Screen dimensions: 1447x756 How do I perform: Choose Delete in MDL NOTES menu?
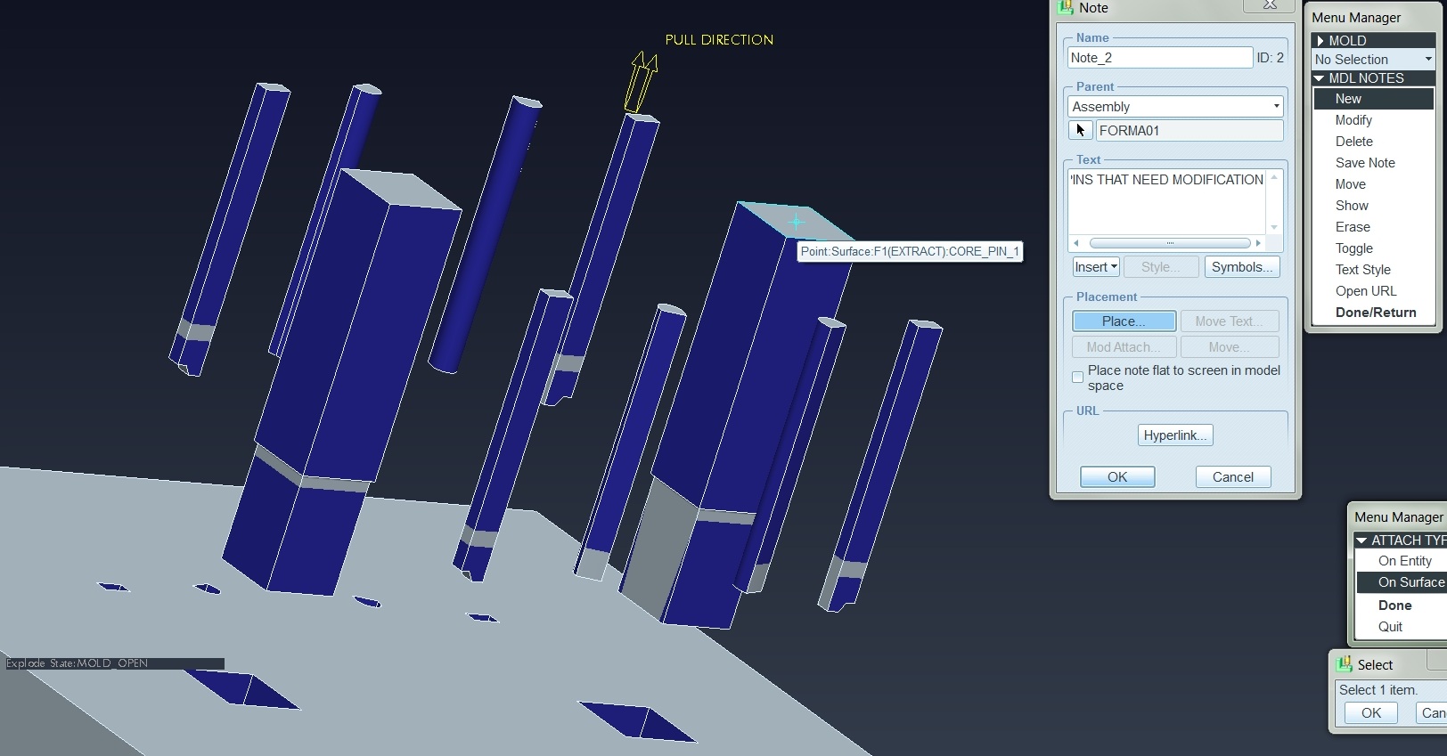pyautogui.click(x=1353, y=142)
